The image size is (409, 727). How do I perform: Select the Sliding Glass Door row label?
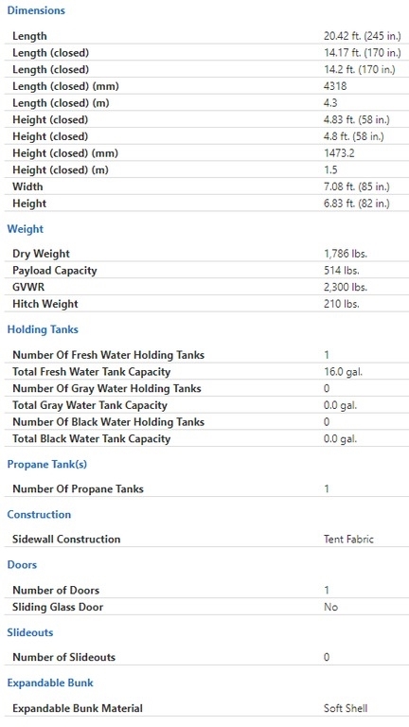tap(58, 607)
